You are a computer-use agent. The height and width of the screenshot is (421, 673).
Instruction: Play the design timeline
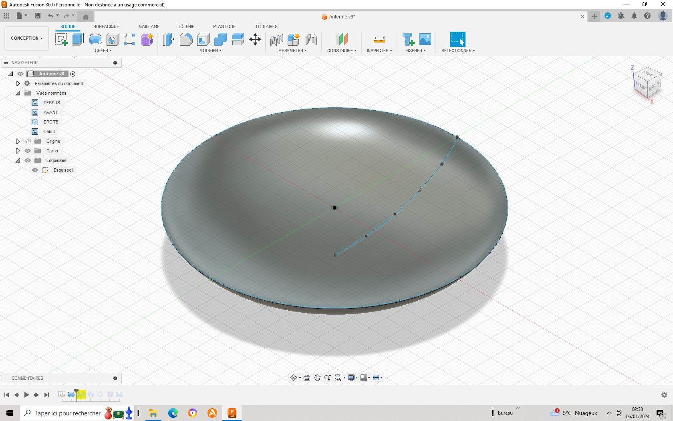(x=26, y=395)
